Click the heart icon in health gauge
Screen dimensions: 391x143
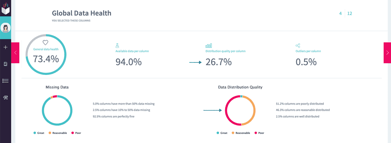[45, 43]
